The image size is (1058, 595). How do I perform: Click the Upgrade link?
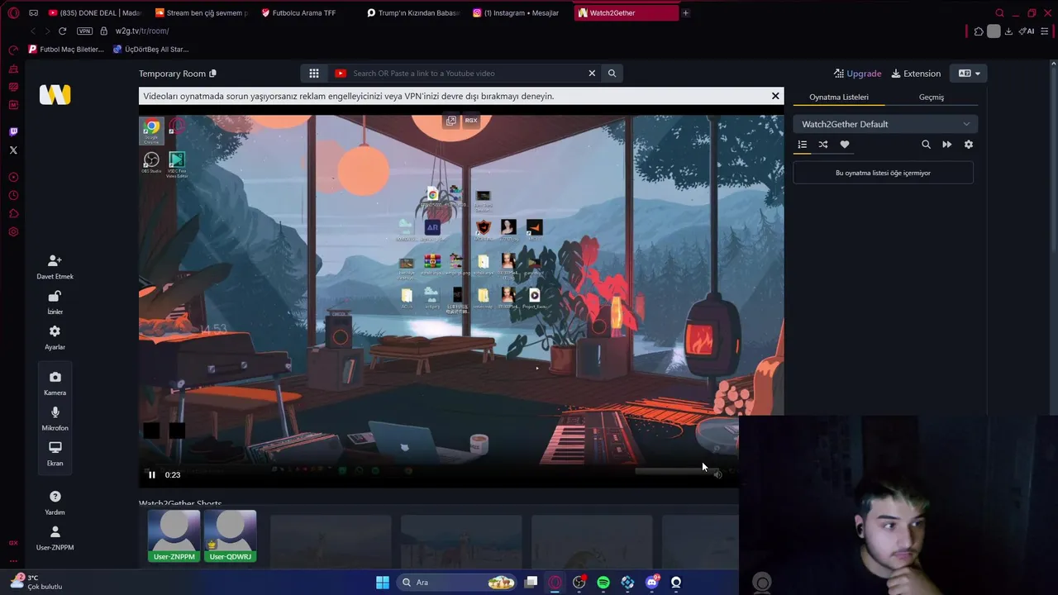pyautogui.click(x=858, y=74)
